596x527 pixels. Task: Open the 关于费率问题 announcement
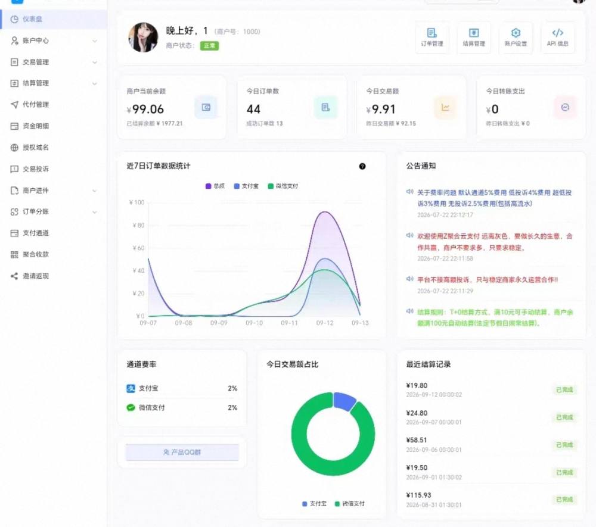point(494,198)
